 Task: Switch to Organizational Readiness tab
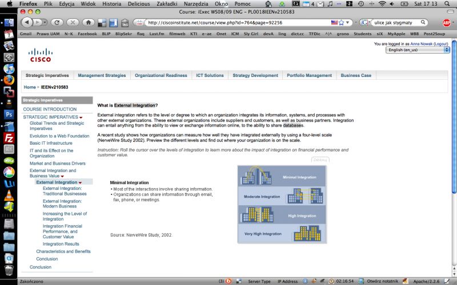pos(161,75)
